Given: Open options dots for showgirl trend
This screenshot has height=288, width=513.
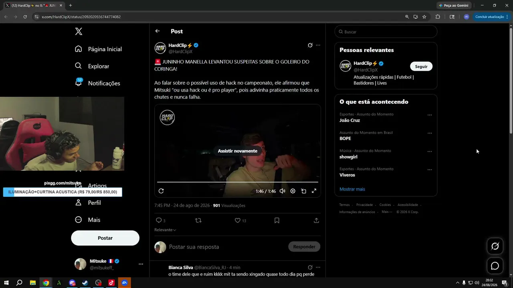Looking at the screenshot, I should pyautogui.click(x=430, y=152).
